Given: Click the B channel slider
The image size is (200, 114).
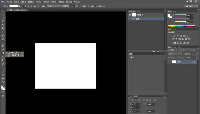Looking at the screenshot, I should click(180, 22).
